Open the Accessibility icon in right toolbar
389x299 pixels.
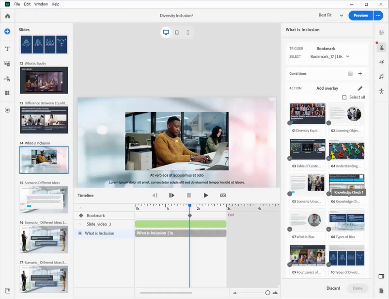(x=381, y=91)
